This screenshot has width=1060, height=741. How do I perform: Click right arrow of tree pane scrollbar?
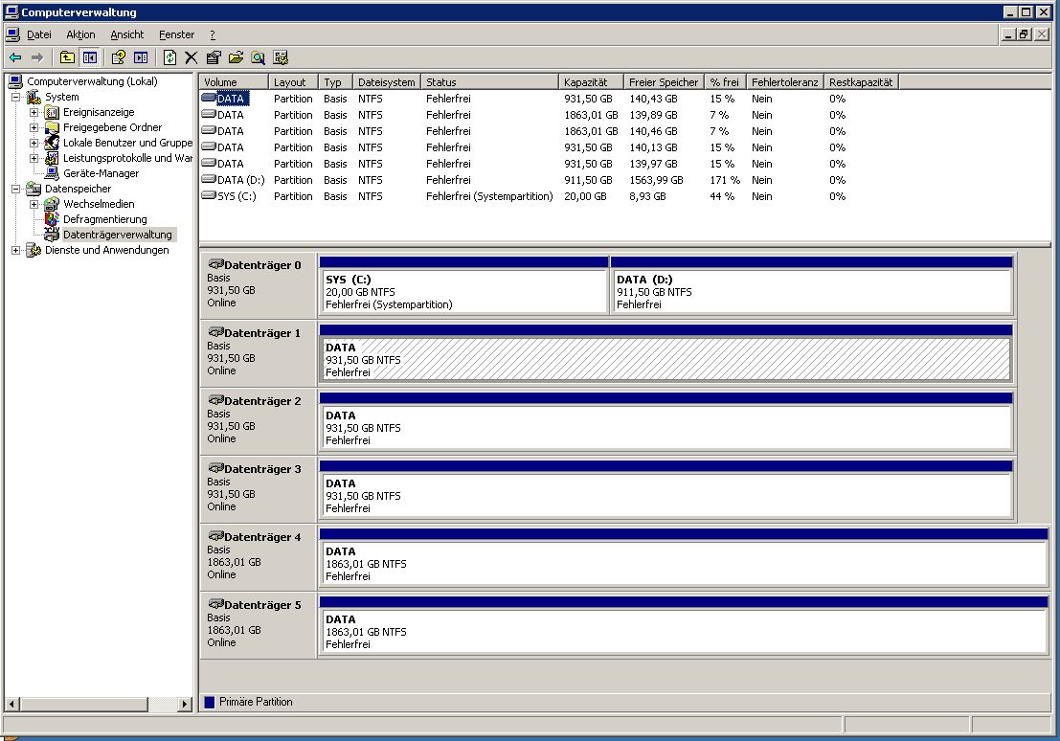185,704
